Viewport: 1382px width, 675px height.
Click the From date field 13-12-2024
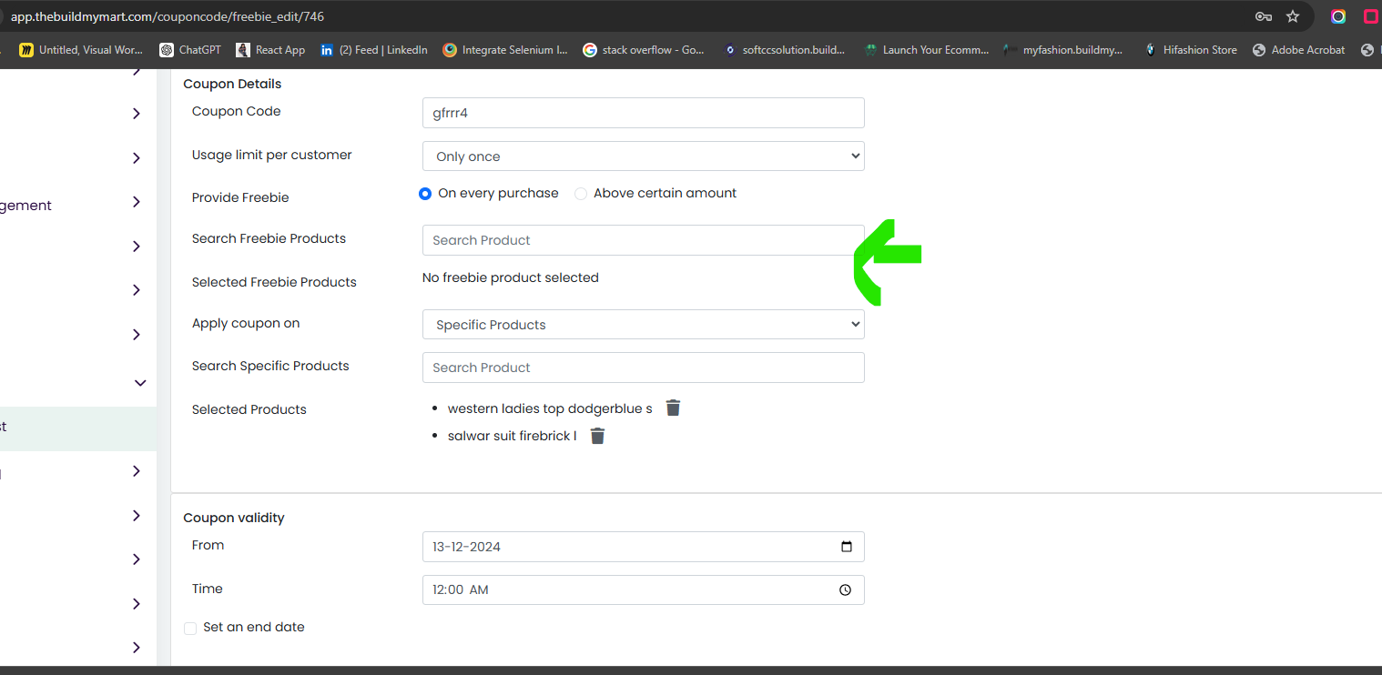click(x=644, y=547)
